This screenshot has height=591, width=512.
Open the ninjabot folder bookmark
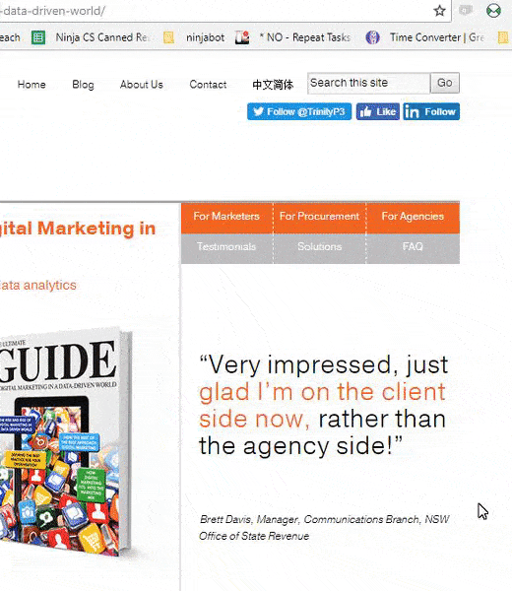coord(194,37)
